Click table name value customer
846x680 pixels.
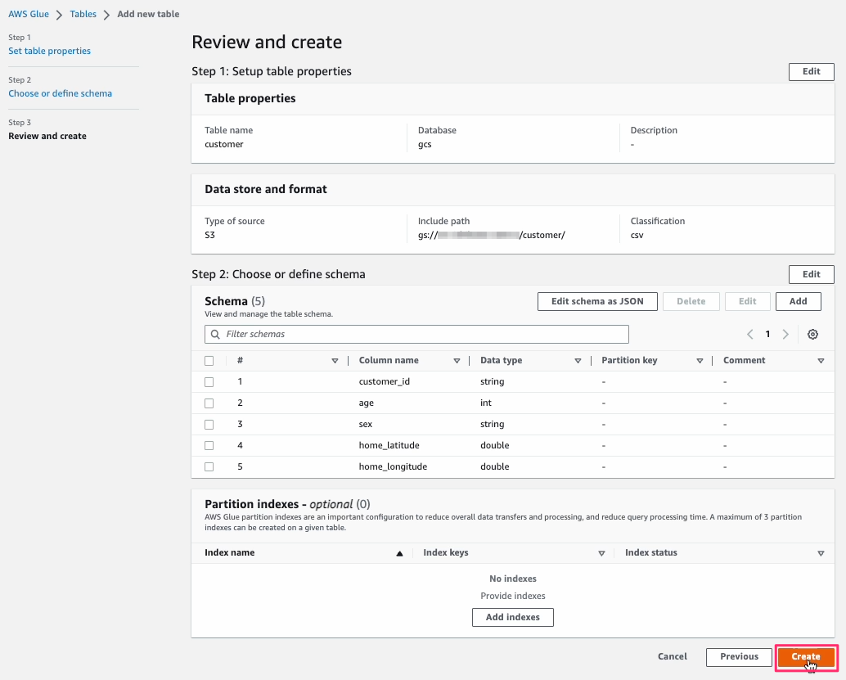(x=224, y=145)
